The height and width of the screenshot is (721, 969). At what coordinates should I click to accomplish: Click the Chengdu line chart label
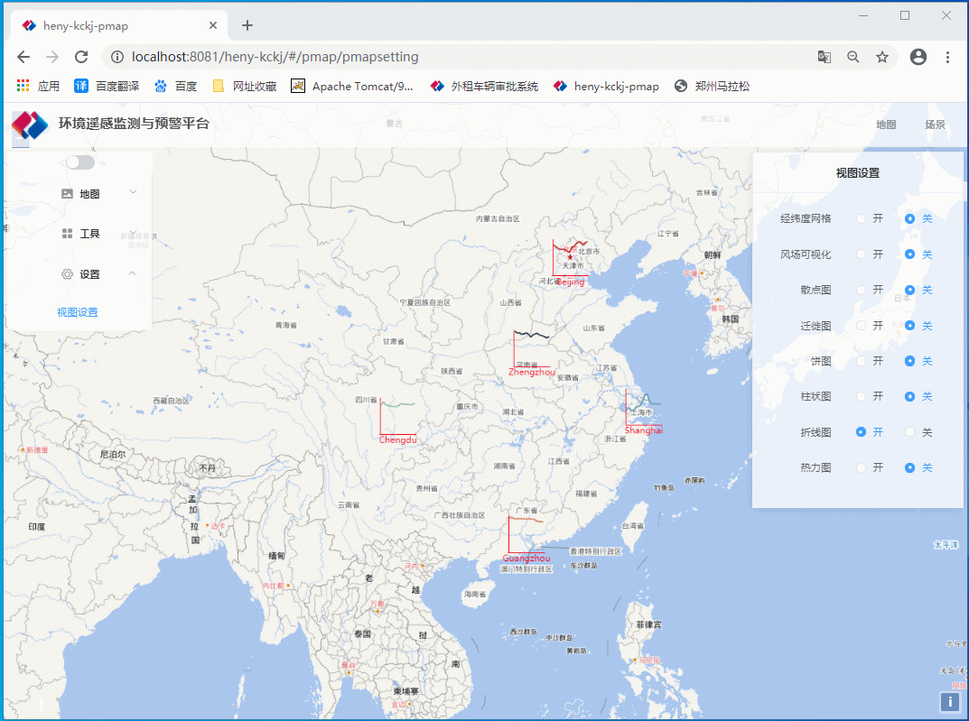point(398,439)
